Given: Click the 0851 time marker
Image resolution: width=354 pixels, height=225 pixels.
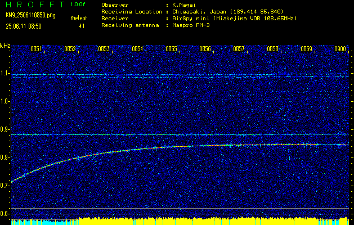Looking at the screenshot, I should (x=36, y=49).
